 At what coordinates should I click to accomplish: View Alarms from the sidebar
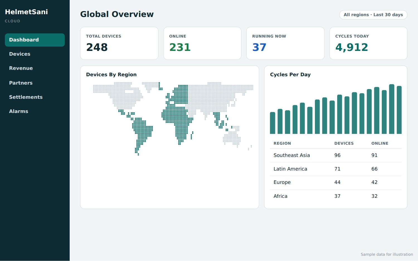tap(35, 111)
